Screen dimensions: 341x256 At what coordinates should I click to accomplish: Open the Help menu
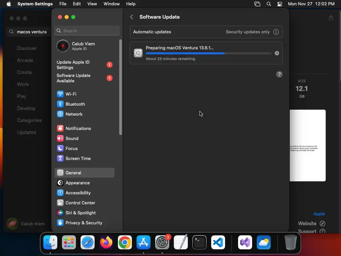pyautogui.click(x=131, y=4)
